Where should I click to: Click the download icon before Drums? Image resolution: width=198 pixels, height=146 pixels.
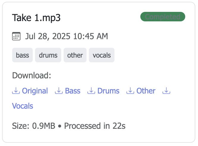(x=91, y=91)
